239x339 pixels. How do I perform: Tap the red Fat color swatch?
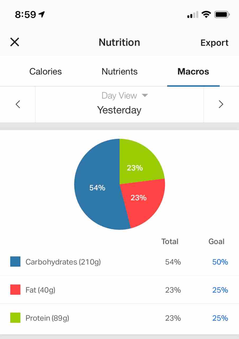[15, 290]
